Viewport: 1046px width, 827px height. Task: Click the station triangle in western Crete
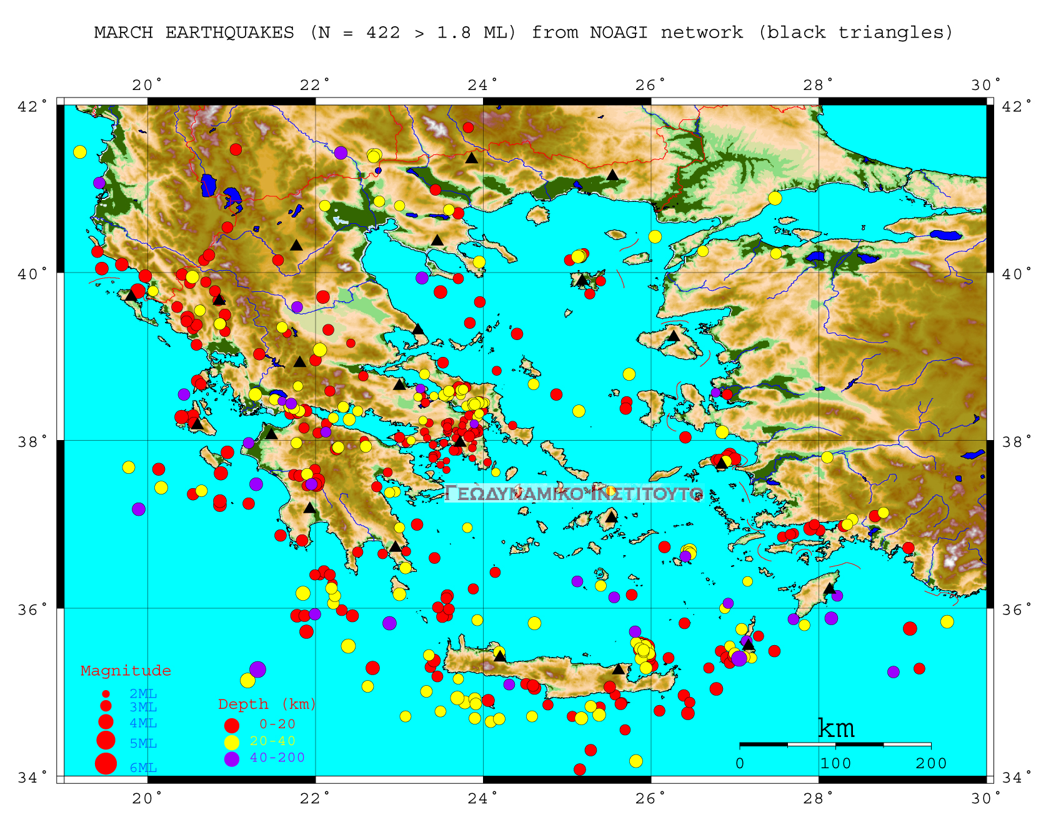(500, 656)
